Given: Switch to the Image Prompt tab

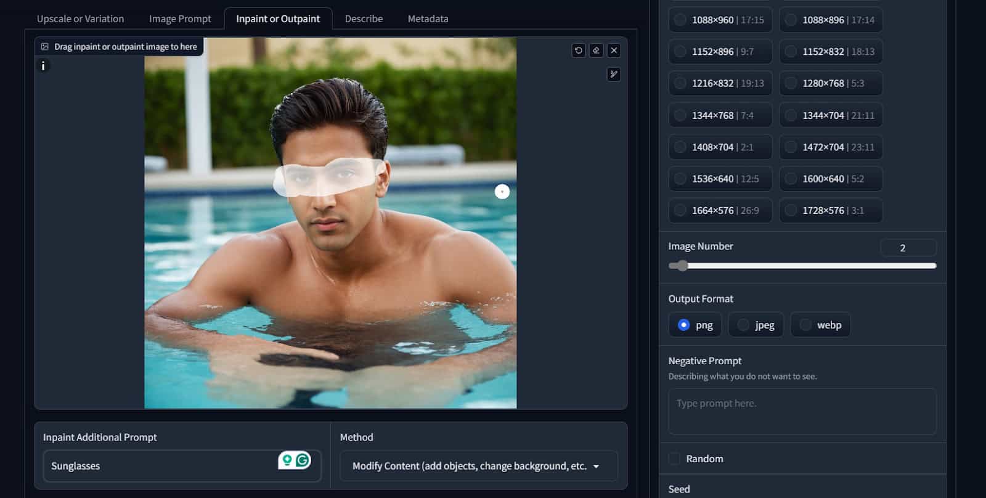Looking at the screenshot, I should click(x=180, y=18).
